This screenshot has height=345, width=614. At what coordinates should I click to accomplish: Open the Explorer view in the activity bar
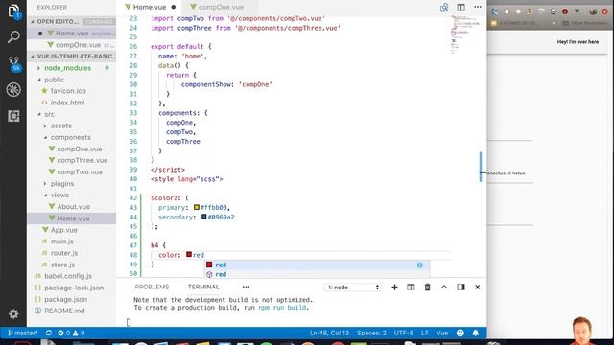(x=13, y=11)
